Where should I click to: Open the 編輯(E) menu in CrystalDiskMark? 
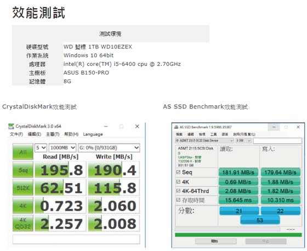pyautogui.click(x=35, y=134)
